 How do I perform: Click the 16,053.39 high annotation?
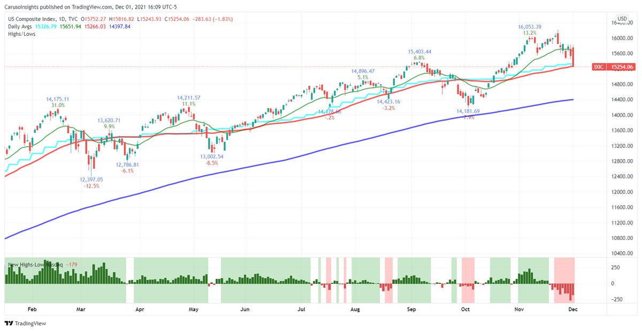coord(530,26)
